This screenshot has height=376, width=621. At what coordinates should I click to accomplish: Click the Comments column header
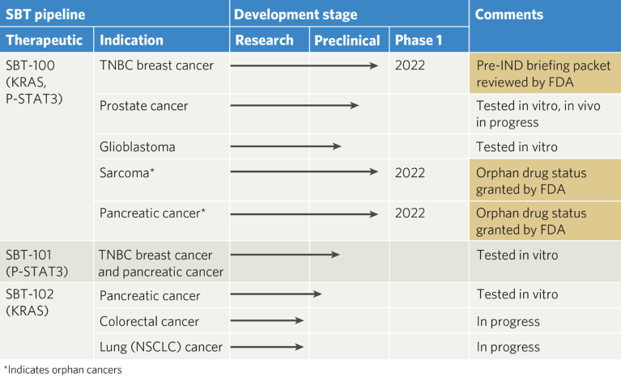pyautogui.click(x=508, y=15)
